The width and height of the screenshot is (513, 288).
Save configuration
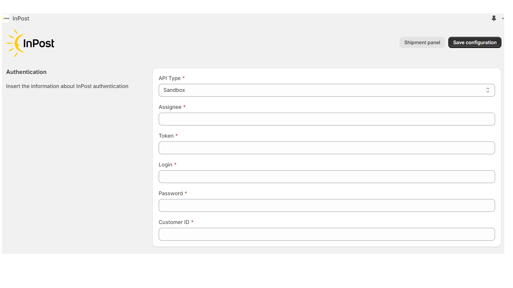[475, 43]
